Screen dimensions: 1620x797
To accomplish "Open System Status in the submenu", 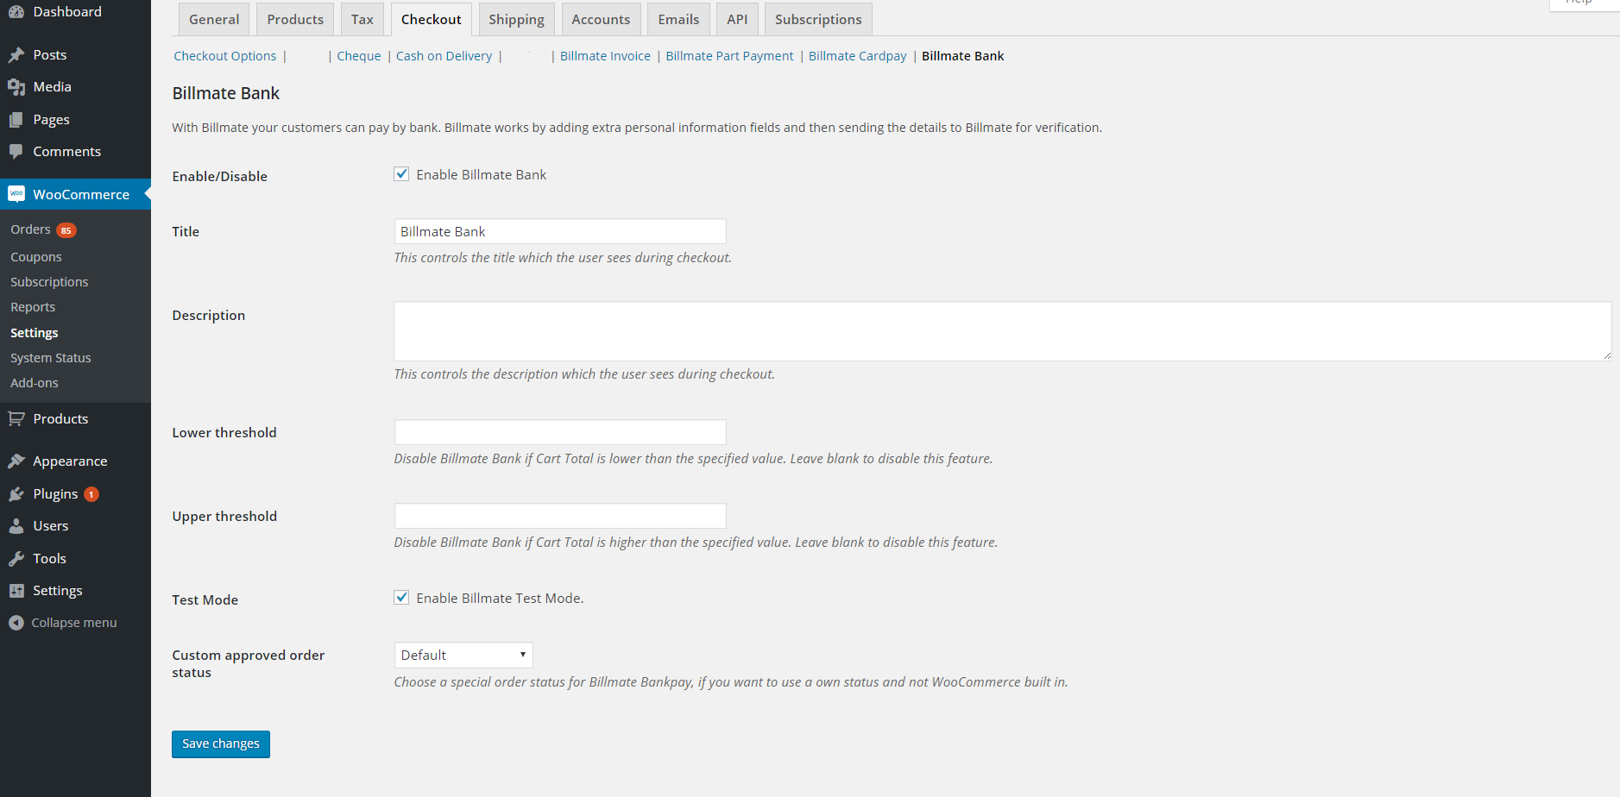I will coord(51,358).
